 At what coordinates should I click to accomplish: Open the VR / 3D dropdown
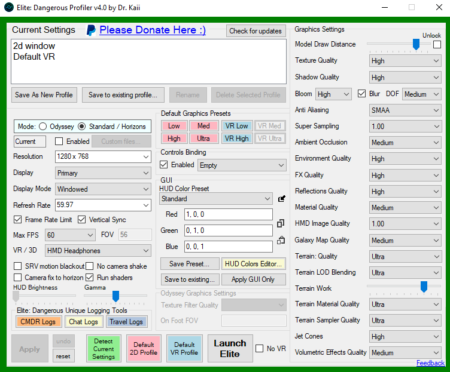point(98,251)
